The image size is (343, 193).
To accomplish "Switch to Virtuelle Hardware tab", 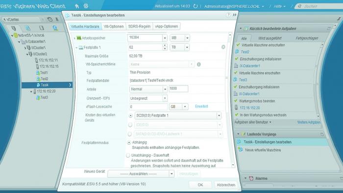I will (85, 27).
